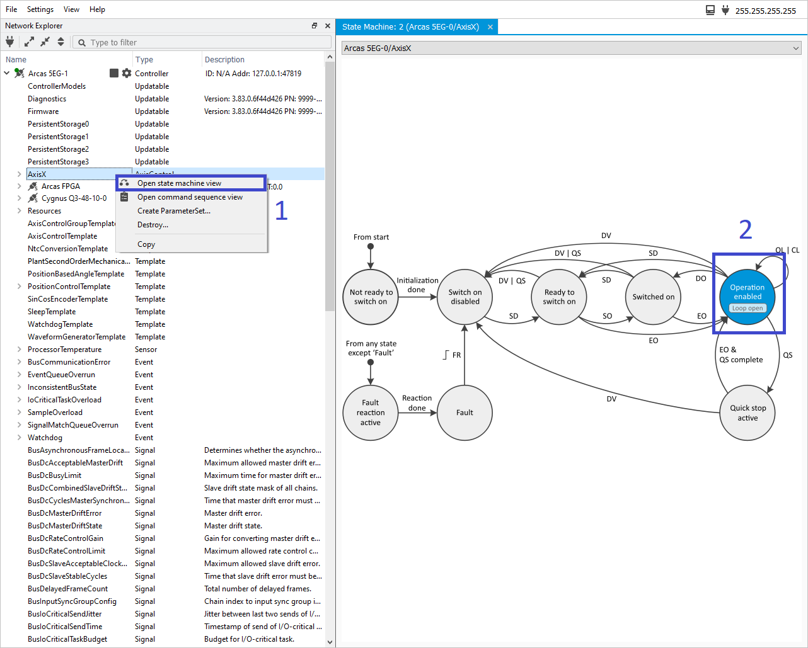Image resolution: width=808 pixels, height=648 pixels.
Task: Expand the AxisX tree node
Action: pyautogui.click(x=18, y=174)
